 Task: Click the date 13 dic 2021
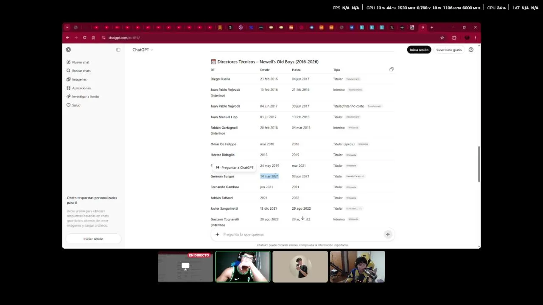[269, 209]
